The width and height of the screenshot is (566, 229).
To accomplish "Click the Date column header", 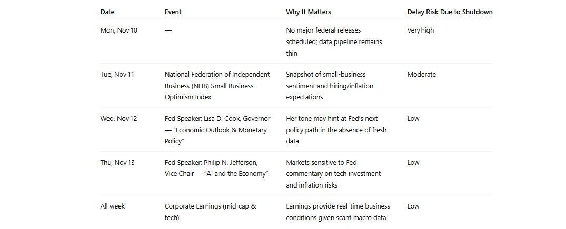I will (107, 12).
